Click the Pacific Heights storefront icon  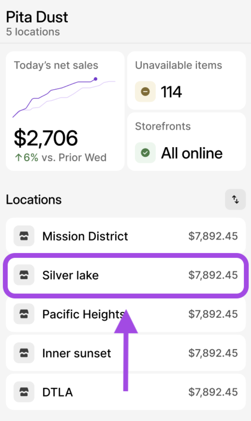[x=24, y=314]
